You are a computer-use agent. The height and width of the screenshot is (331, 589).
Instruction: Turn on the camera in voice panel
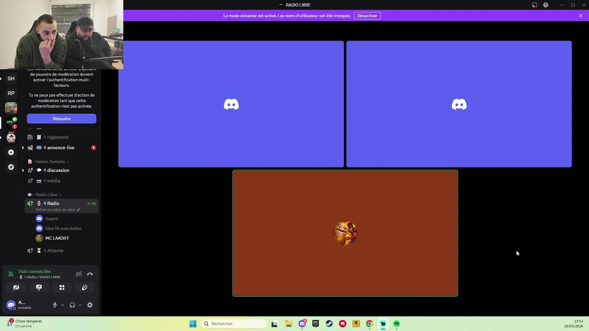(16, 287)
